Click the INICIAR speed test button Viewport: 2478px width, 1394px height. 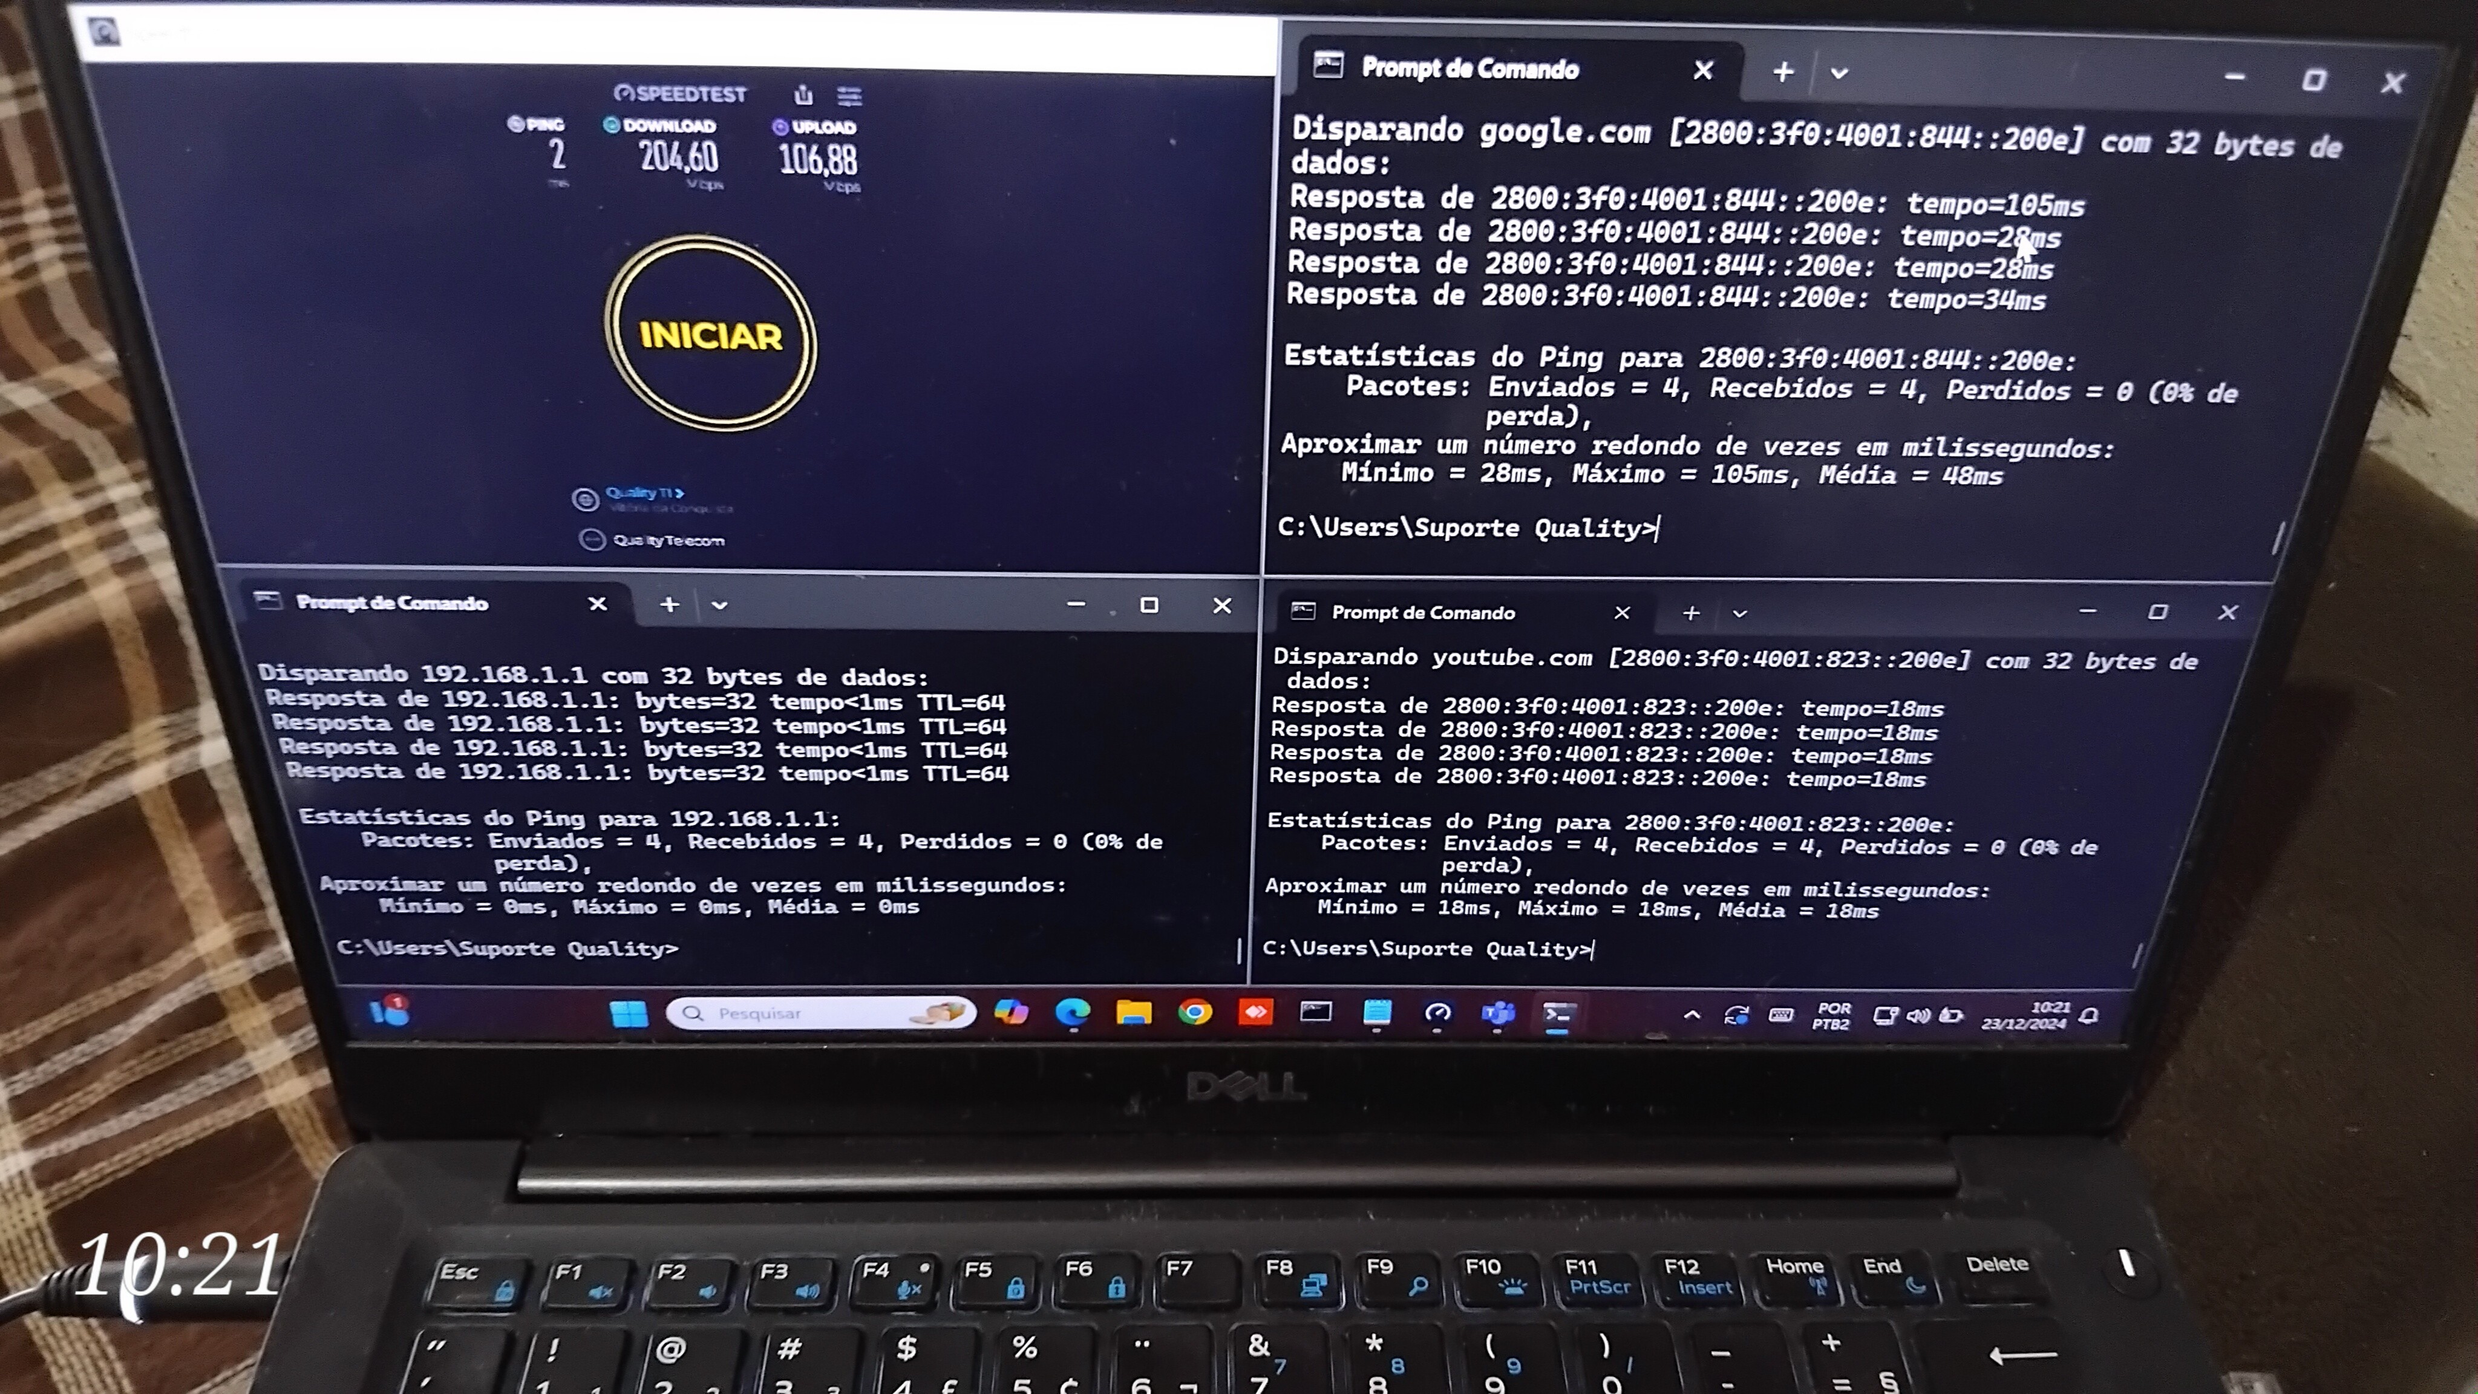coord(711,335)
